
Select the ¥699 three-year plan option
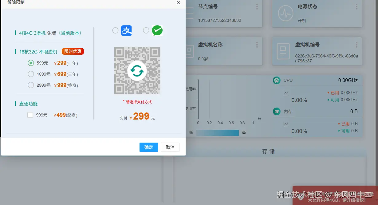(31, 74)
